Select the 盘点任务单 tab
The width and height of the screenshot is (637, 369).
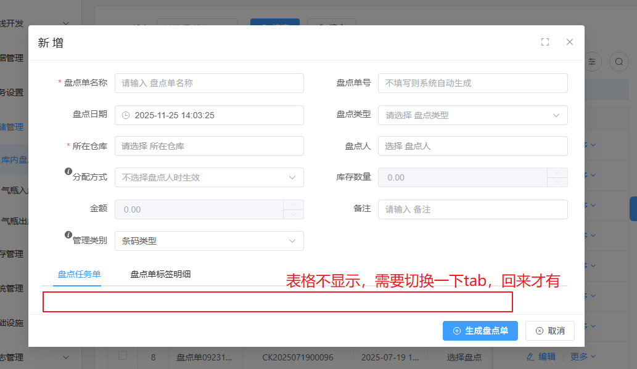tap(79, 274)
